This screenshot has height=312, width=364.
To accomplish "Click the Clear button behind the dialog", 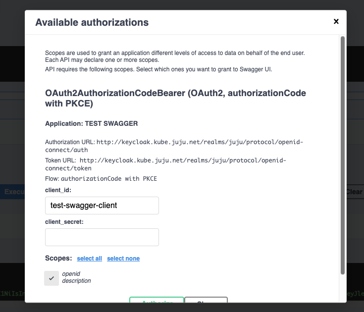I will [x=355, y=192].
